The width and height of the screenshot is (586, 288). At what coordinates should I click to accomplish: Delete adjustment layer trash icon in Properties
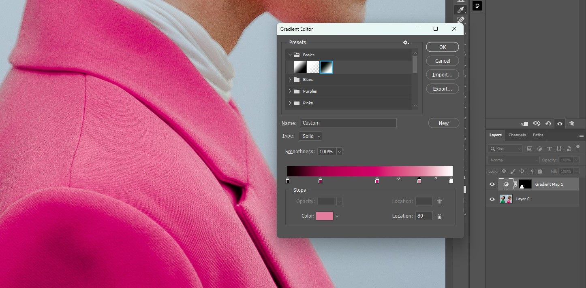571,124
